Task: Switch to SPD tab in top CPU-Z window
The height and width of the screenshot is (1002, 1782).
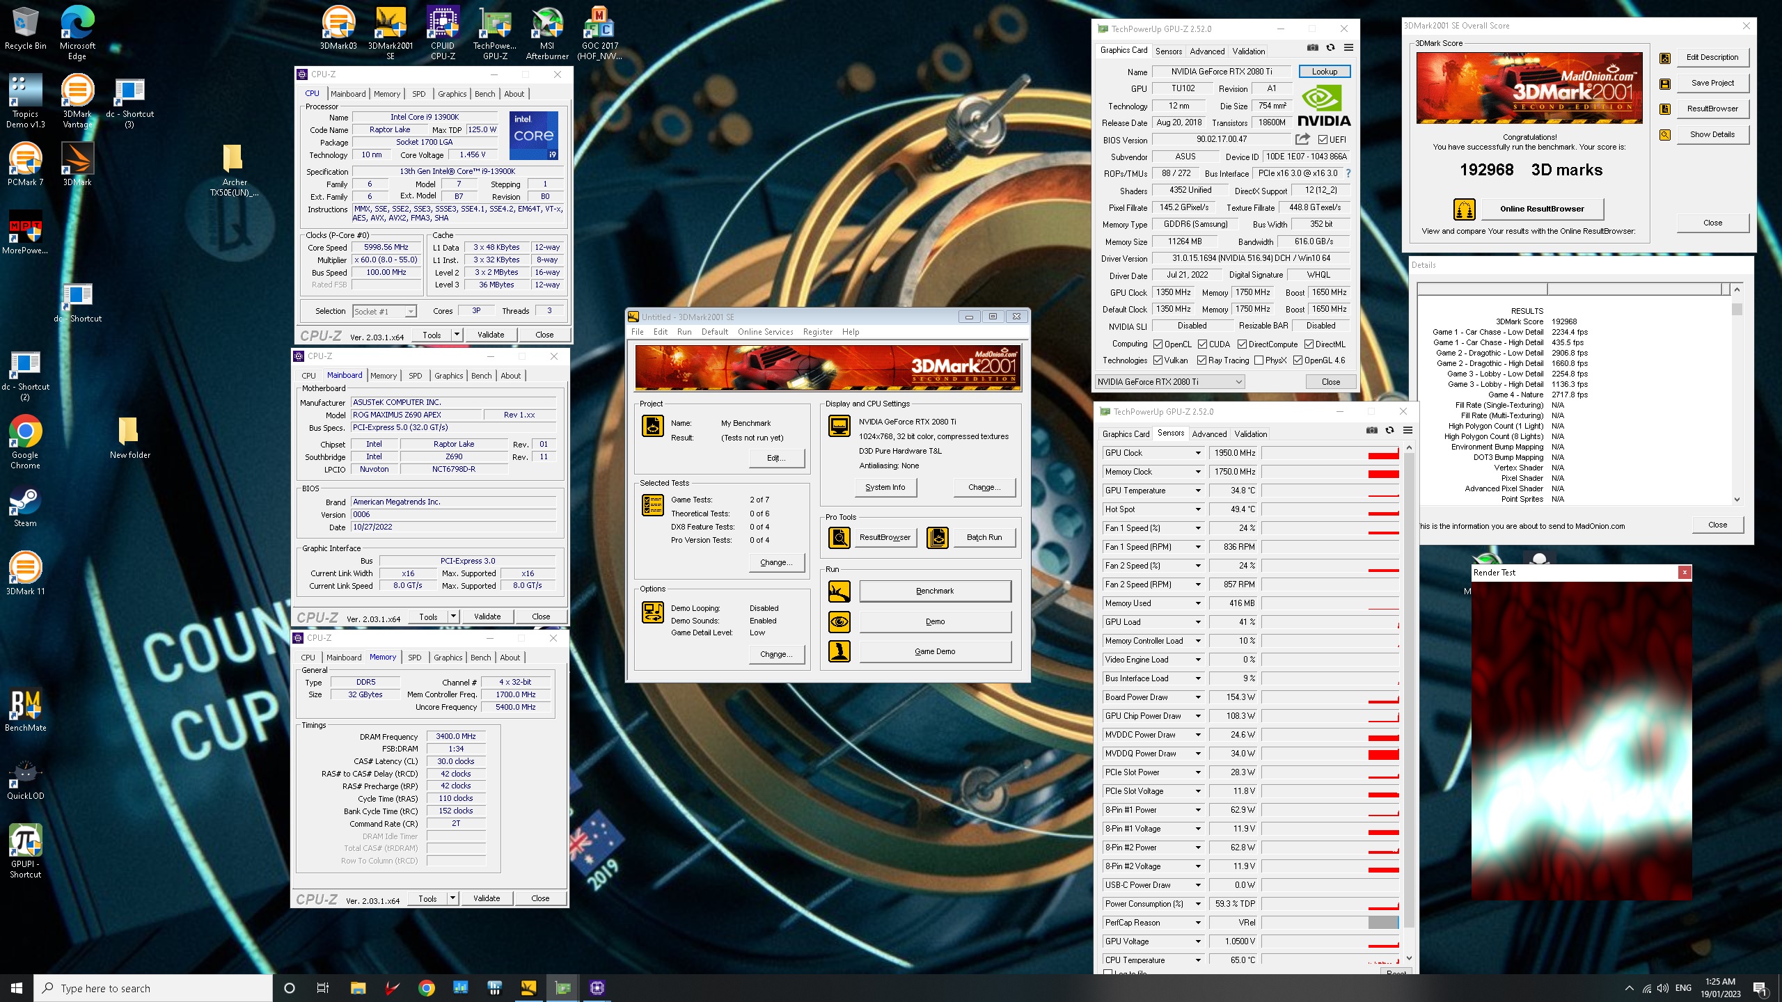Action: [418, 94]
